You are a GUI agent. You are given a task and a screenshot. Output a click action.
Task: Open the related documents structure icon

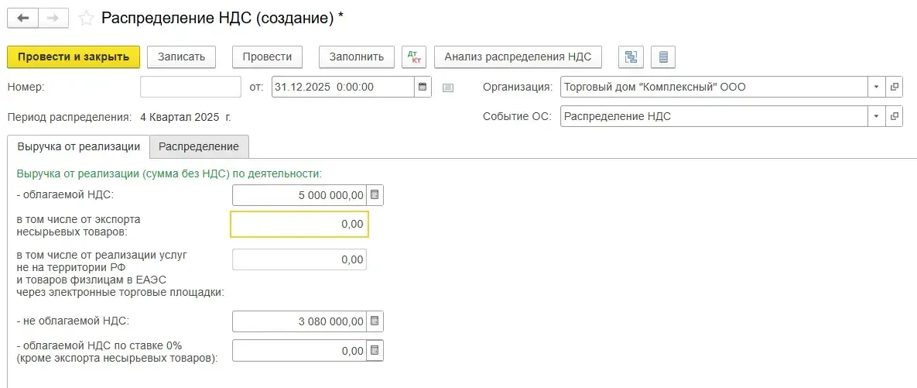point(631,57)
